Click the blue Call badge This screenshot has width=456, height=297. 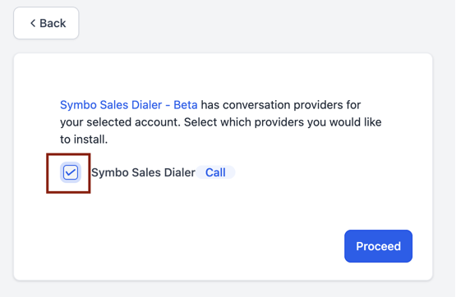[x=215, y=172]
